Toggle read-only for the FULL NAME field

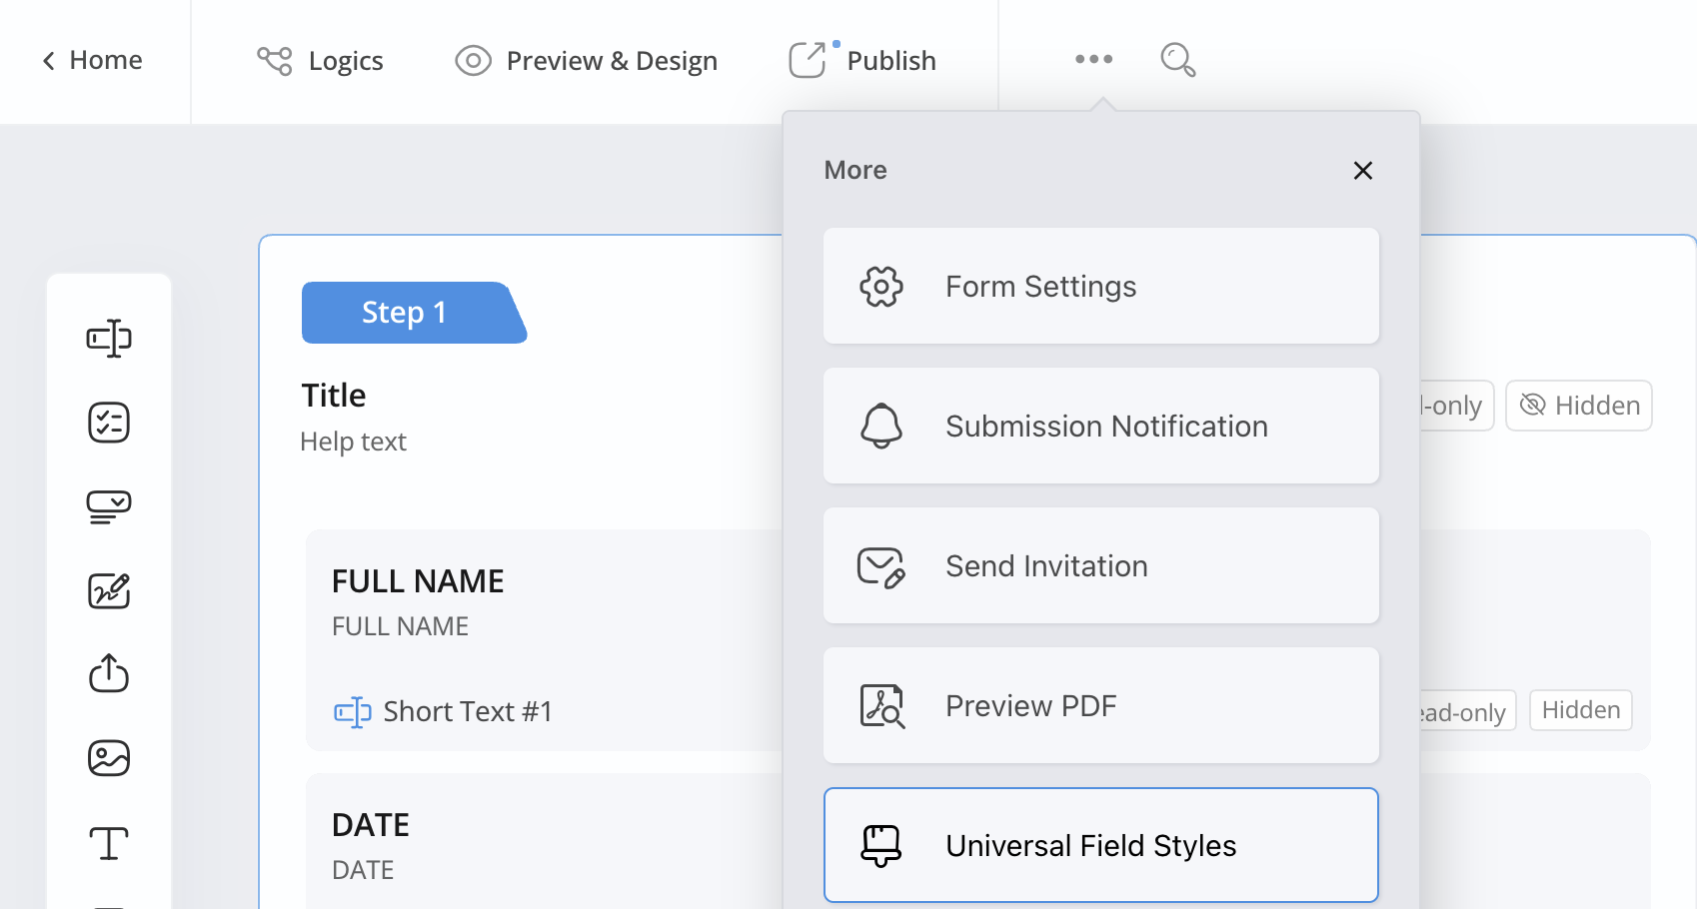1465,711
